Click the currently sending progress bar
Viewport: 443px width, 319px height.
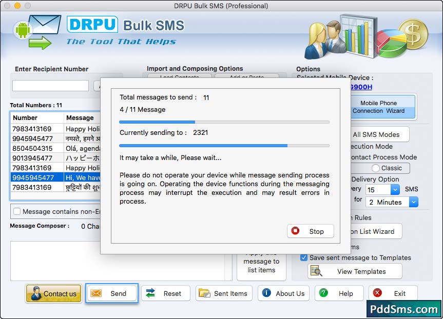coord(224,146)
